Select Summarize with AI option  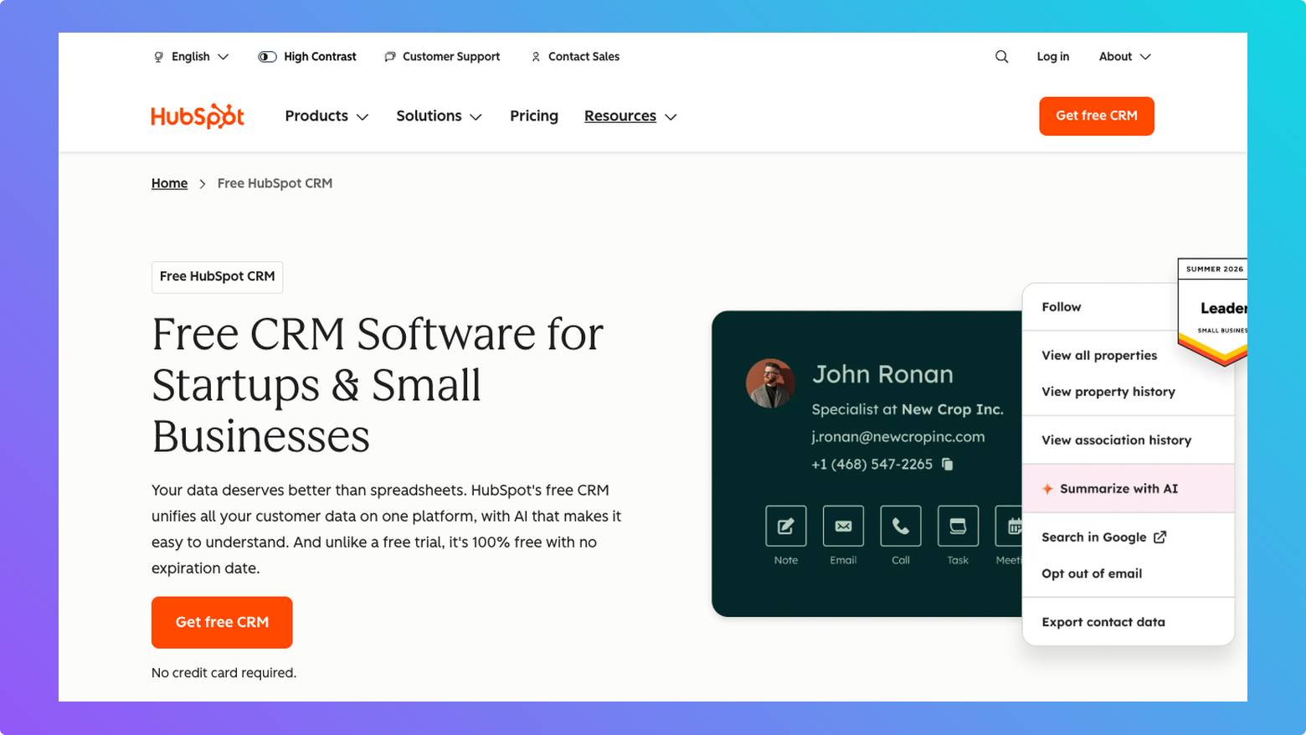click(x=1129, y=489)
